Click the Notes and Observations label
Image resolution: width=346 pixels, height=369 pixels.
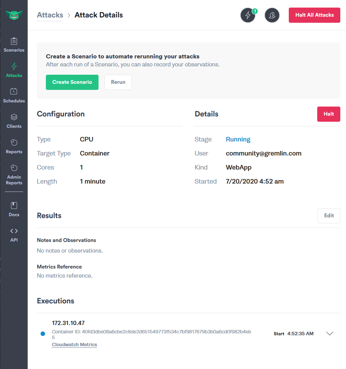(x=66, y=240)
